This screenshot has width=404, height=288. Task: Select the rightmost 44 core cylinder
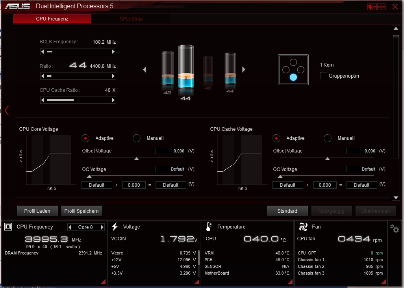tap(230, 69)
